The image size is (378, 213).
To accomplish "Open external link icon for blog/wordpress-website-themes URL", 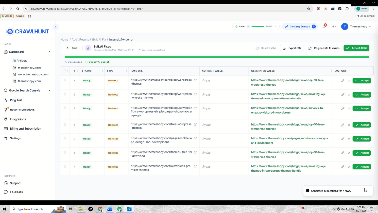I will coord(195,94).
